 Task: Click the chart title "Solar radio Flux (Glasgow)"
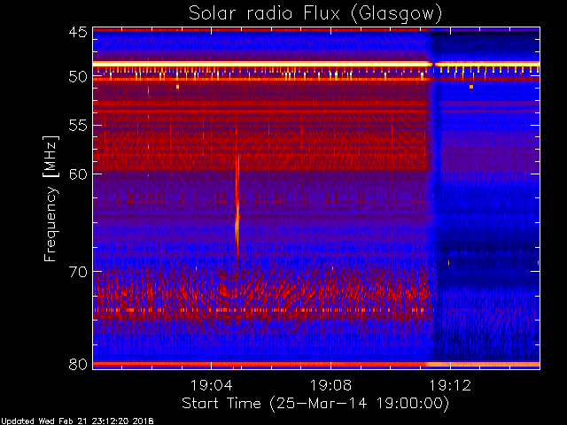pyautogui.click(x=315, y=14)
